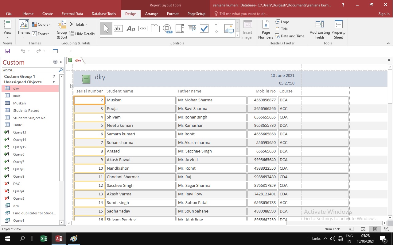Collapse the Unassigned Objects group

54,82
